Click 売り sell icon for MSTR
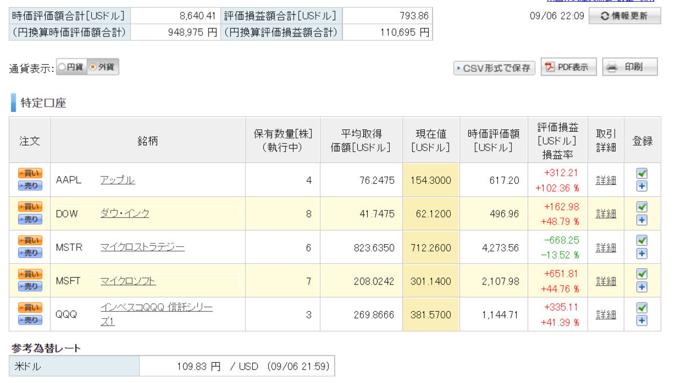Screen dimensions: 676x383 point(30,253)
